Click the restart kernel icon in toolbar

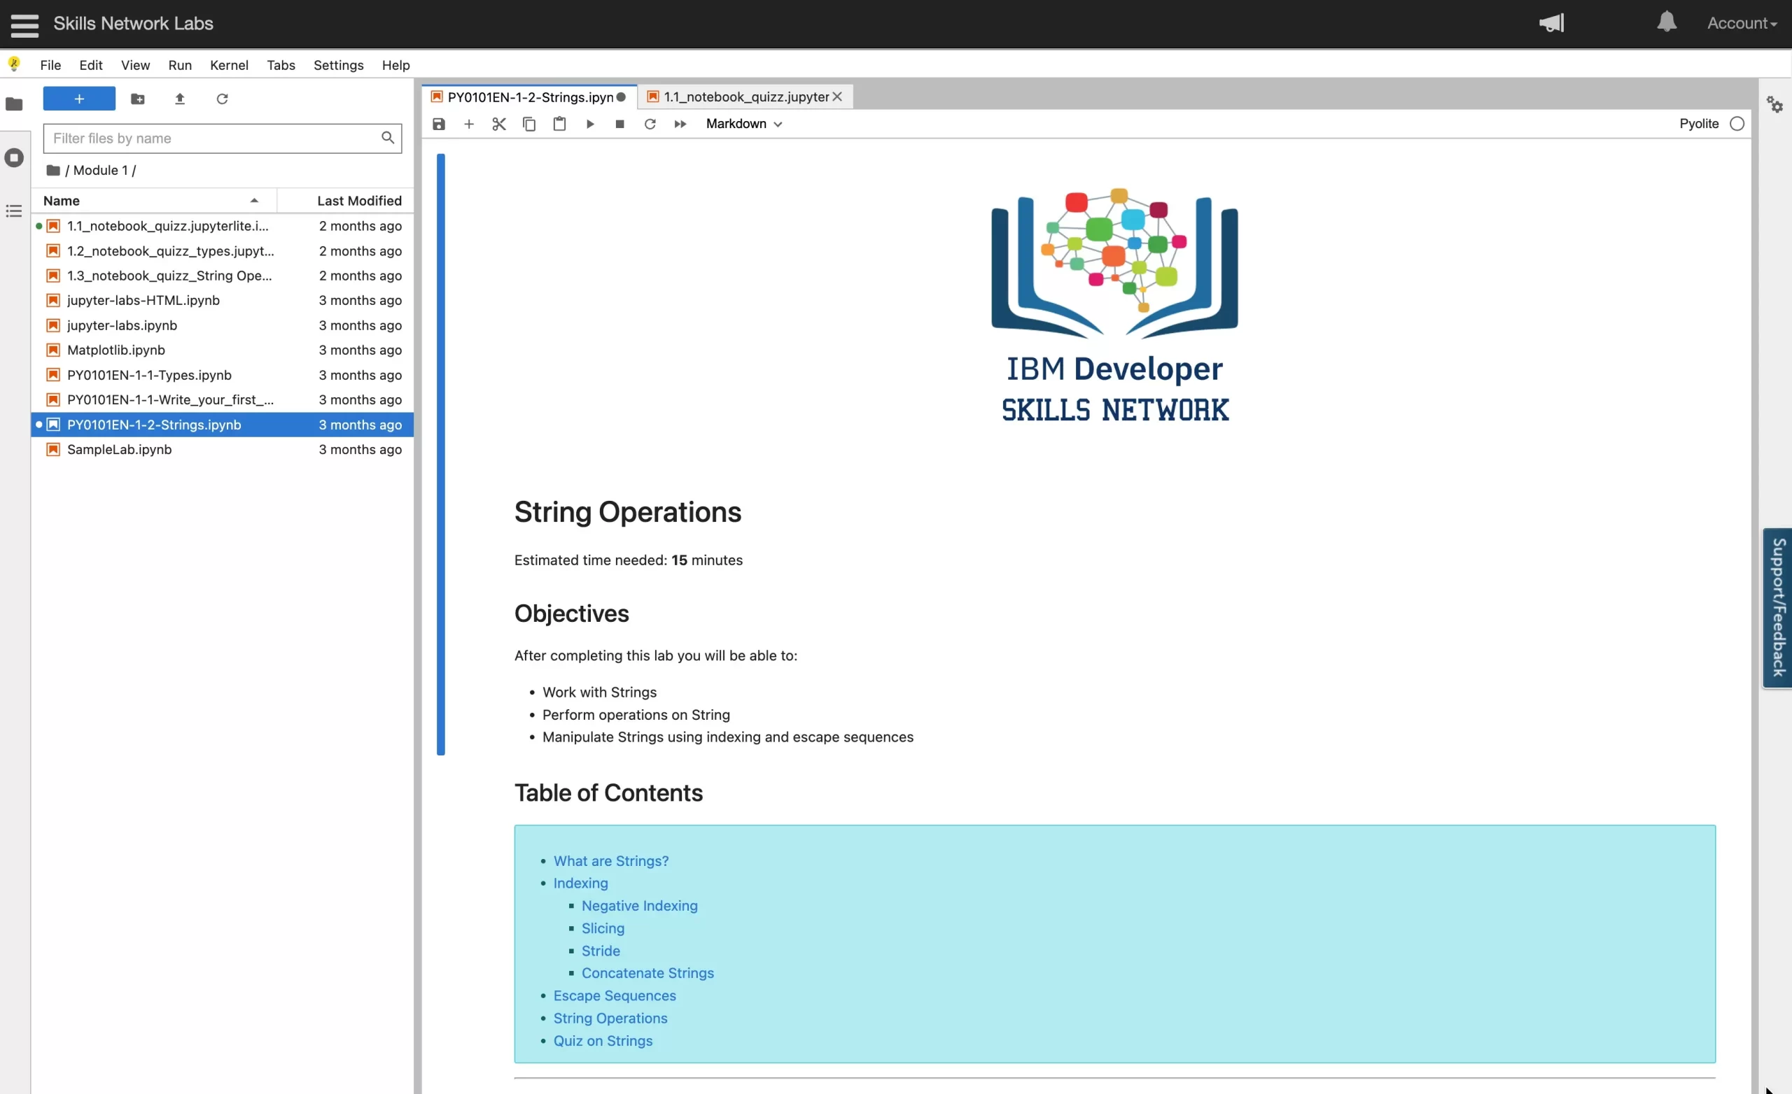[650, 123]
